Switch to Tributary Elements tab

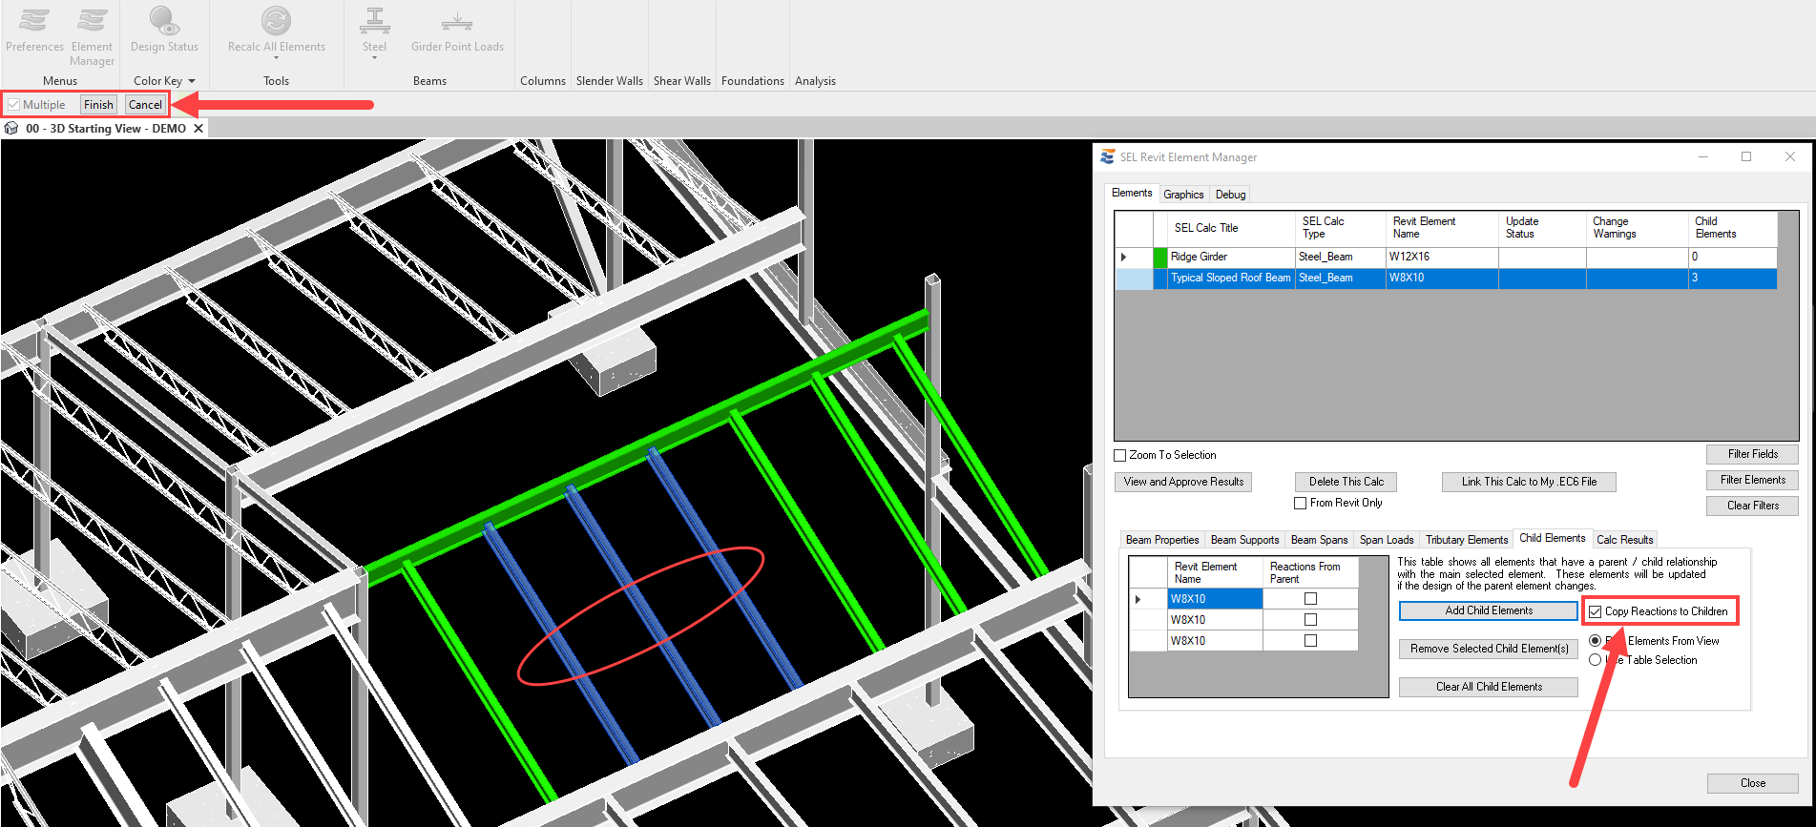[x=1467, y=540]
